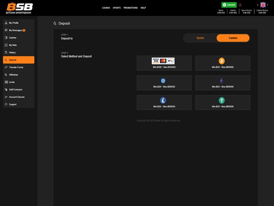Screen dimensions: 274x206
Task: Click the BSB Bitcoin Sportsbook logo
Action: (20, 8)
